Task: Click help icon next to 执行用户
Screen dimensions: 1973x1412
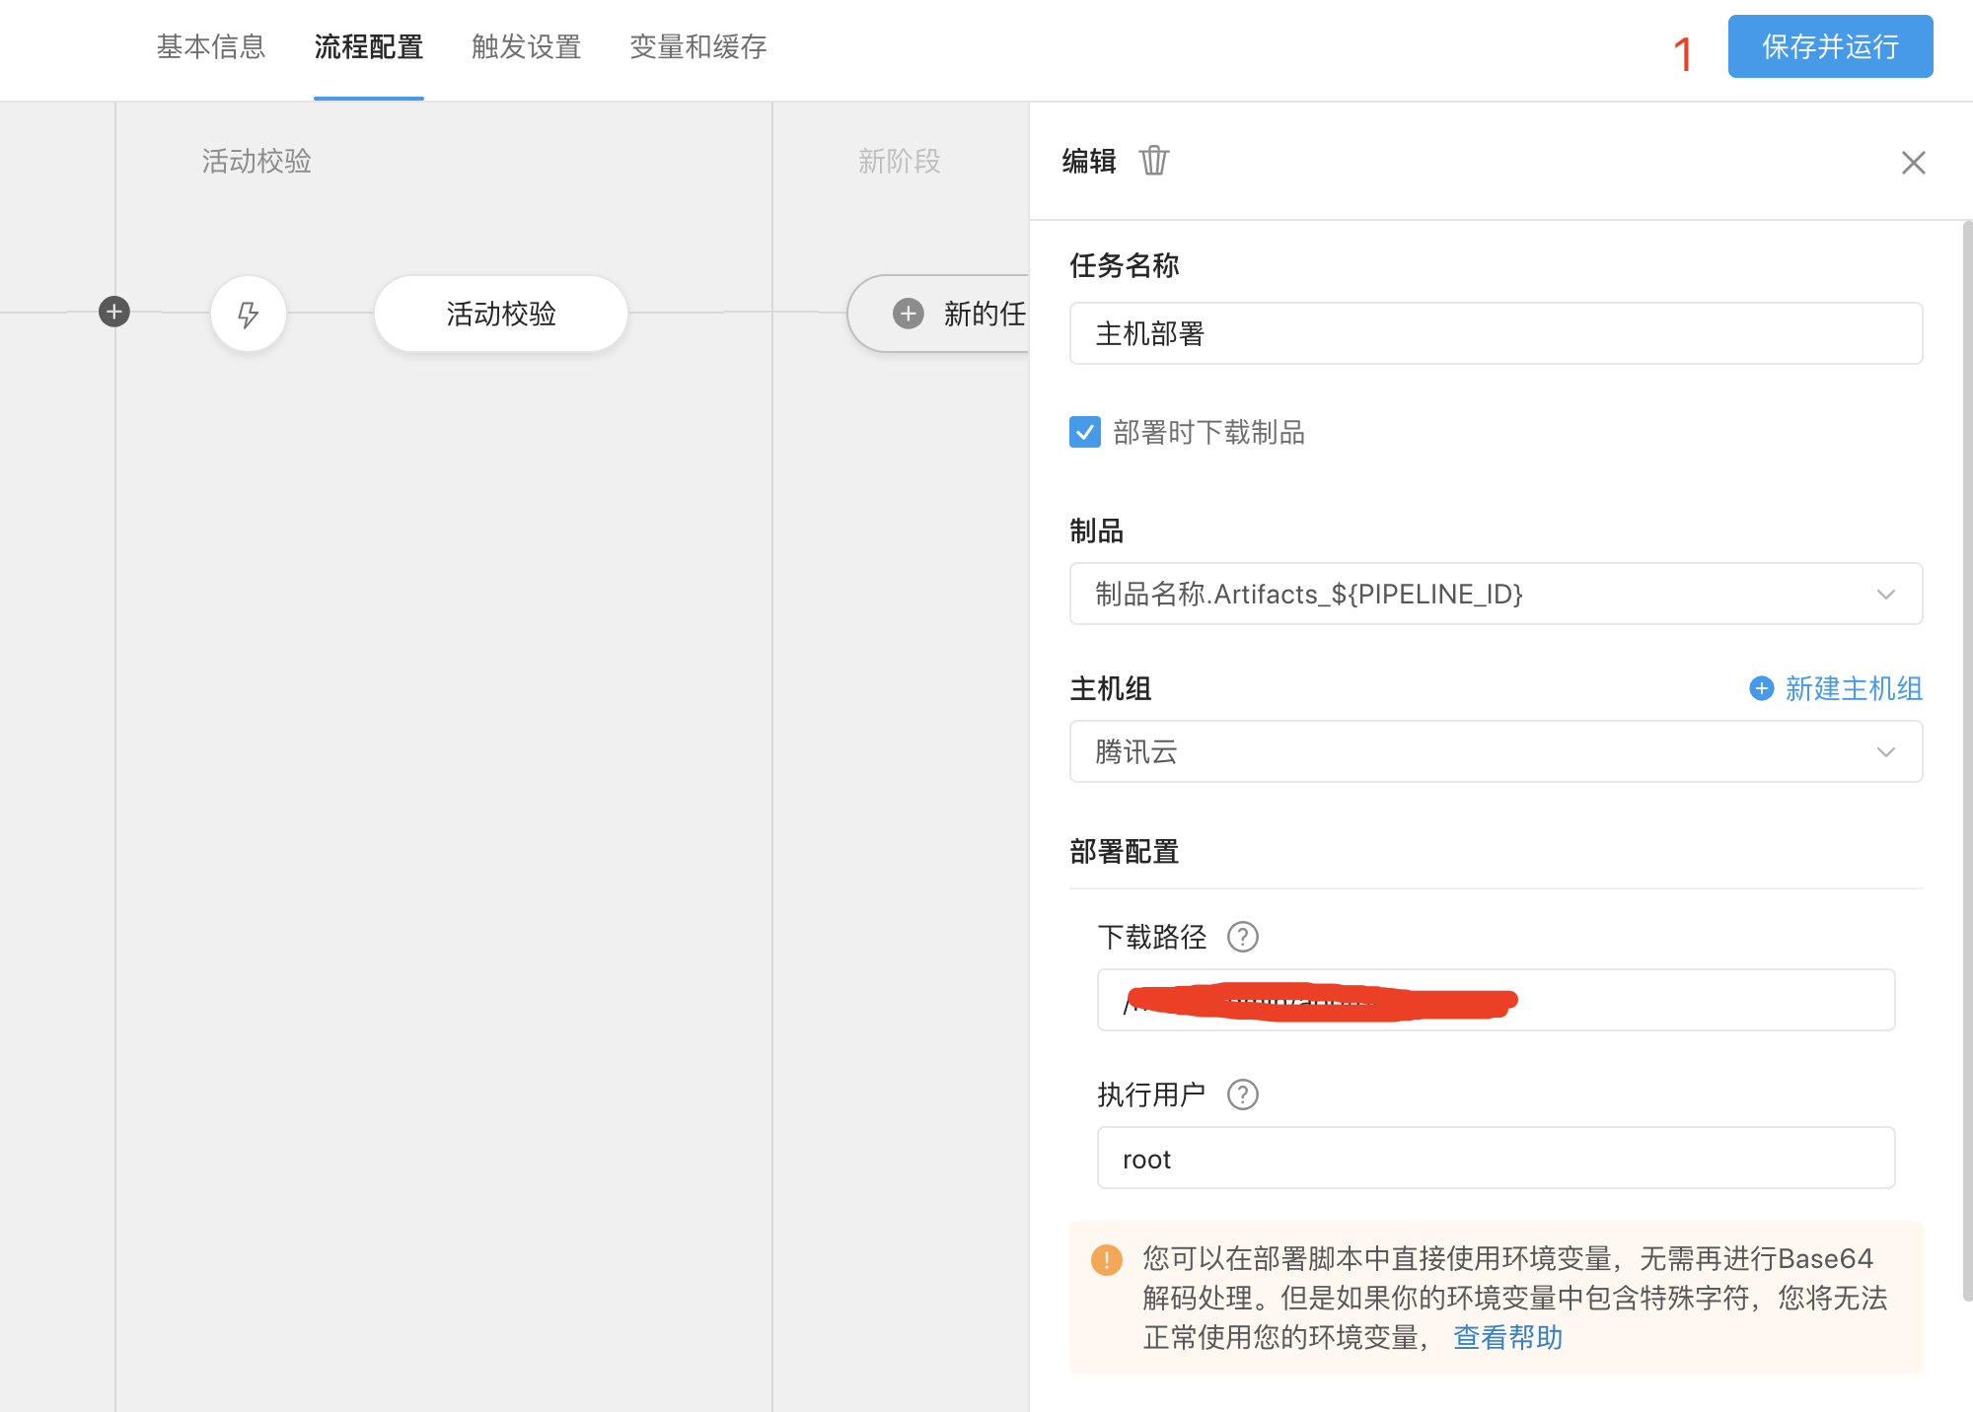Action: [x=1242, y=1094]
